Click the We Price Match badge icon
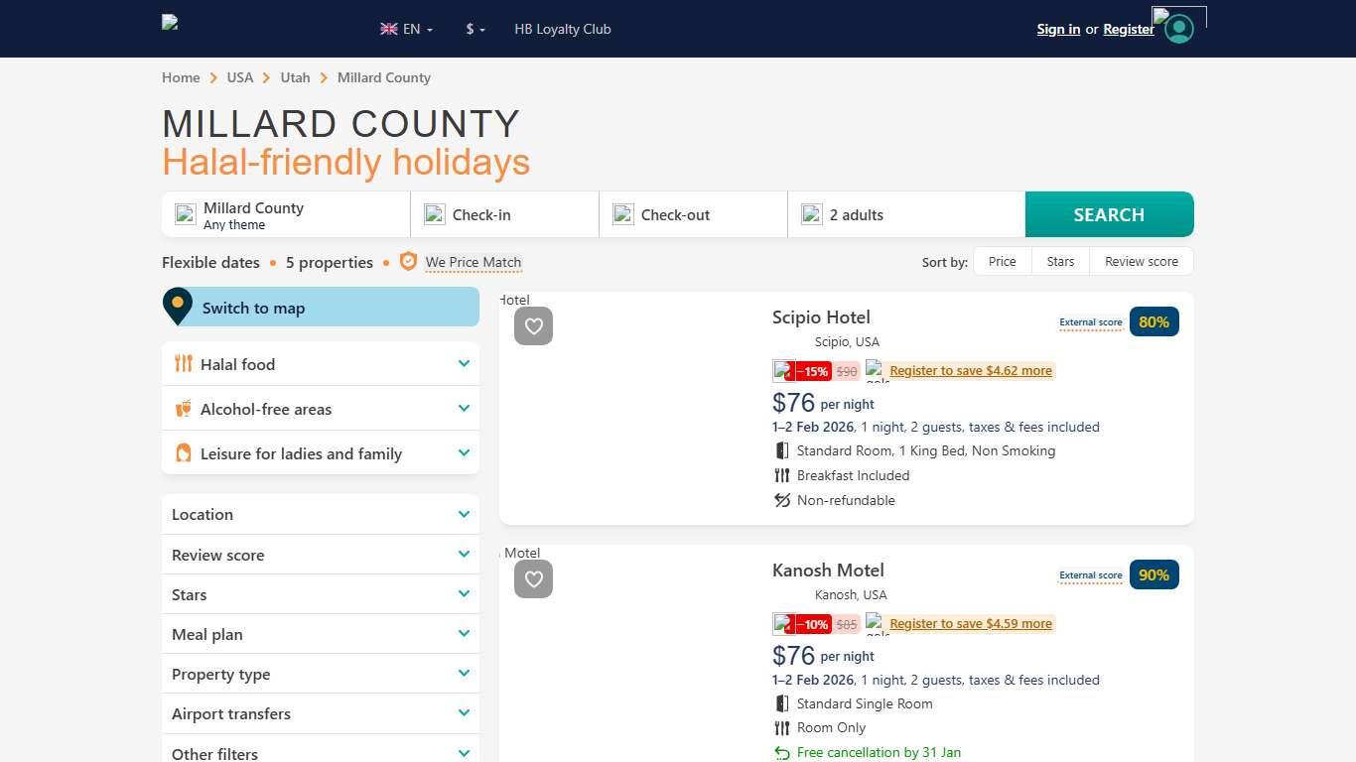 [x=408, y=261]
